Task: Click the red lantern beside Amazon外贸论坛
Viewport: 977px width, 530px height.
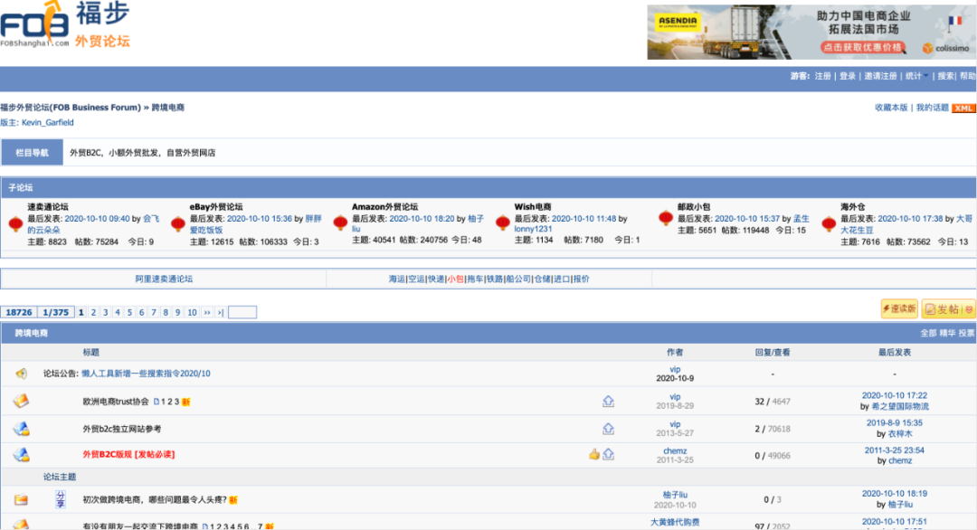Action: [340, 223]
